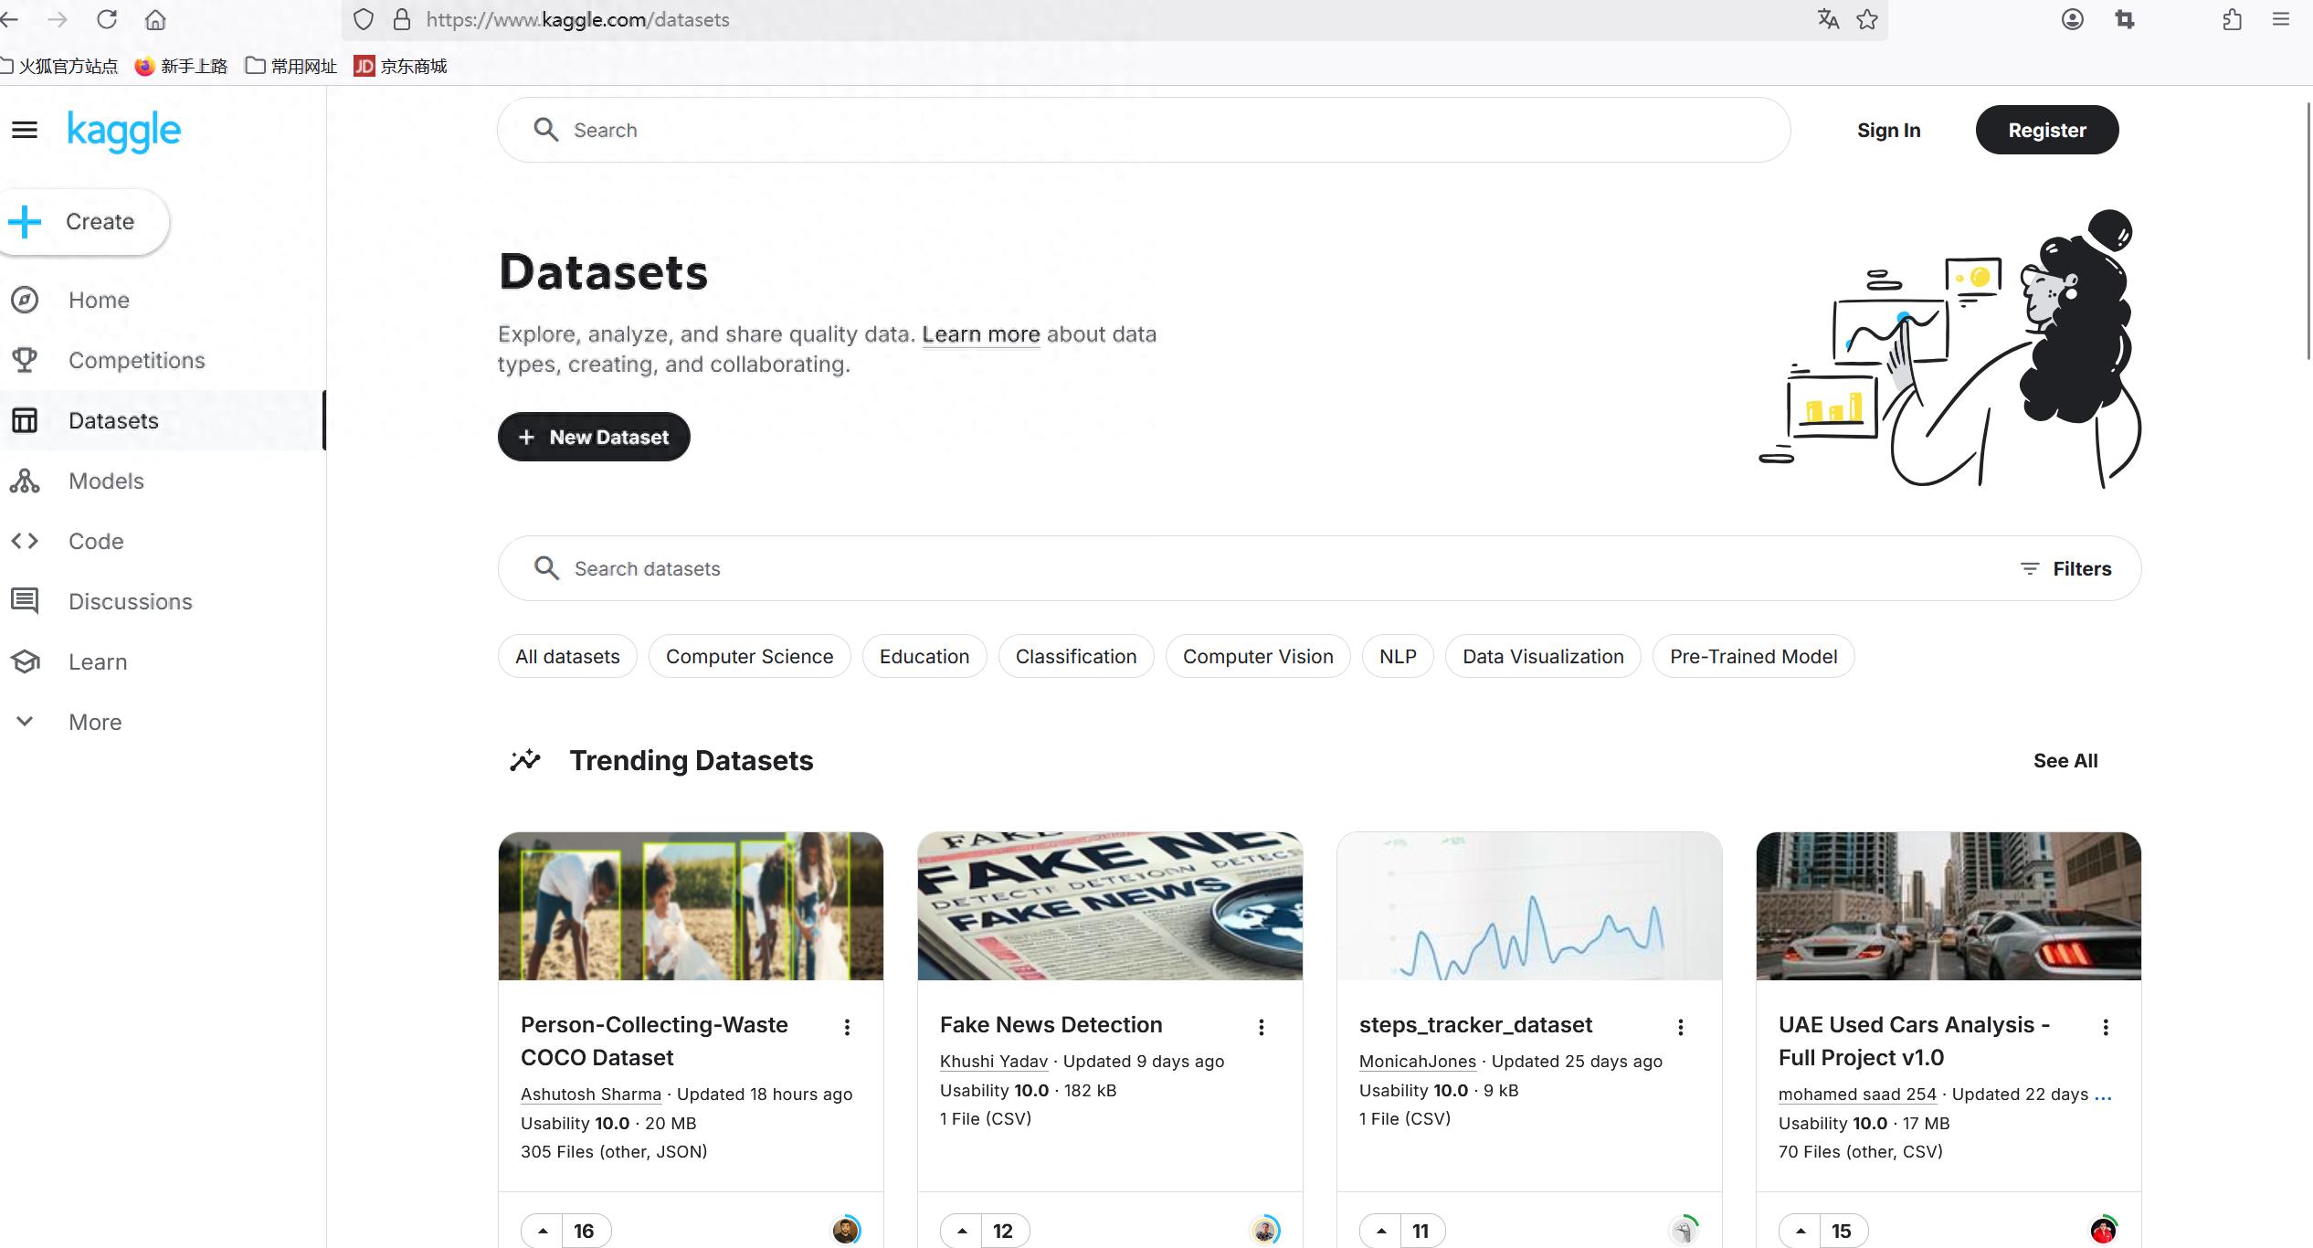Image resolution: width=2313 pixels, height=1248 pixels.
Task: Click the browser address bar URL
Action: (x=577, y=19)
